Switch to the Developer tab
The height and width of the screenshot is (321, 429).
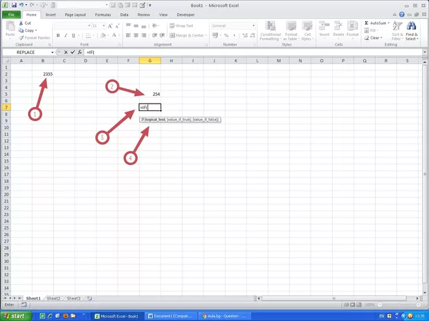[185, 14]
